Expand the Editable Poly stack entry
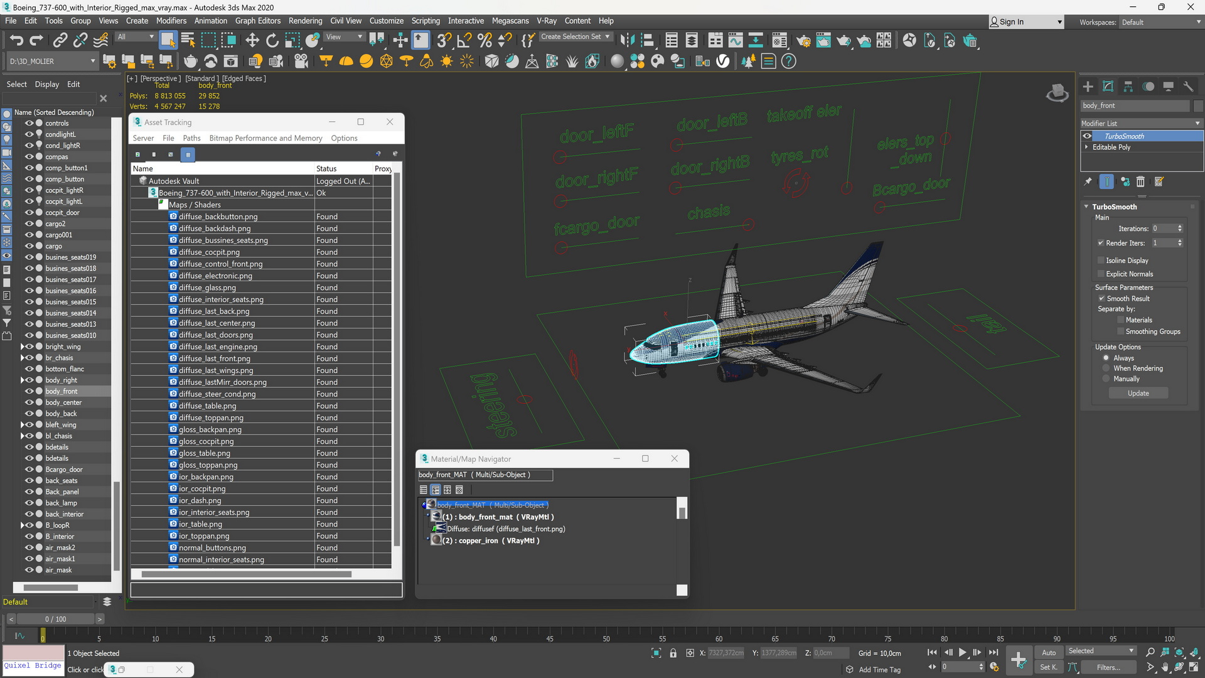The image size is (1205, 678). click(x=1086, y=147)
